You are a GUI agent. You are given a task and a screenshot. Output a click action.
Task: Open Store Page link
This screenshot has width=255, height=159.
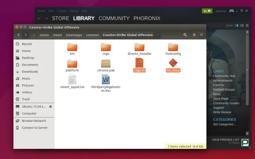[221, 98]
